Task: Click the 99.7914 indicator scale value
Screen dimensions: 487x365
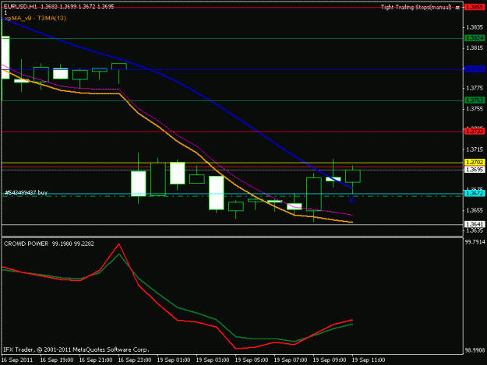Action: click(x=475, y=242)
